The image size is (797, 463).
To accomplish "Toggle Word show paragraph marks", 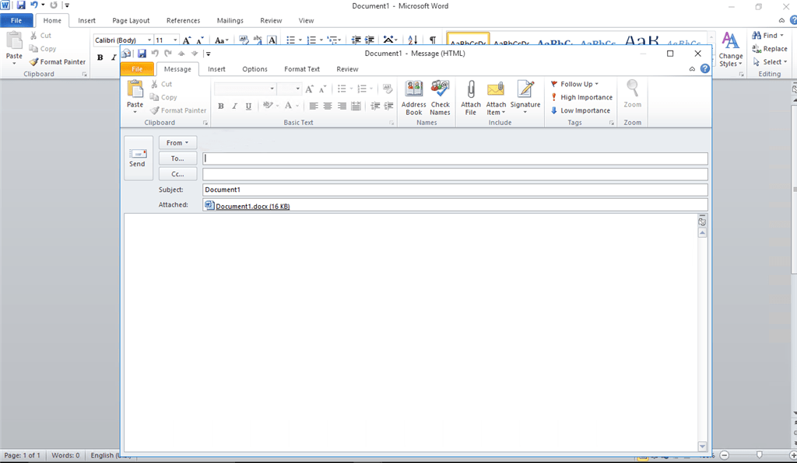I will (x=433, y=40).
